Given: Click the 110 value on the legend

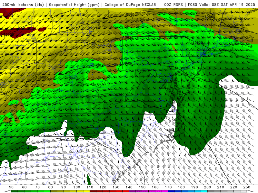Looking at the screenshot, I should tap(90, 187).
